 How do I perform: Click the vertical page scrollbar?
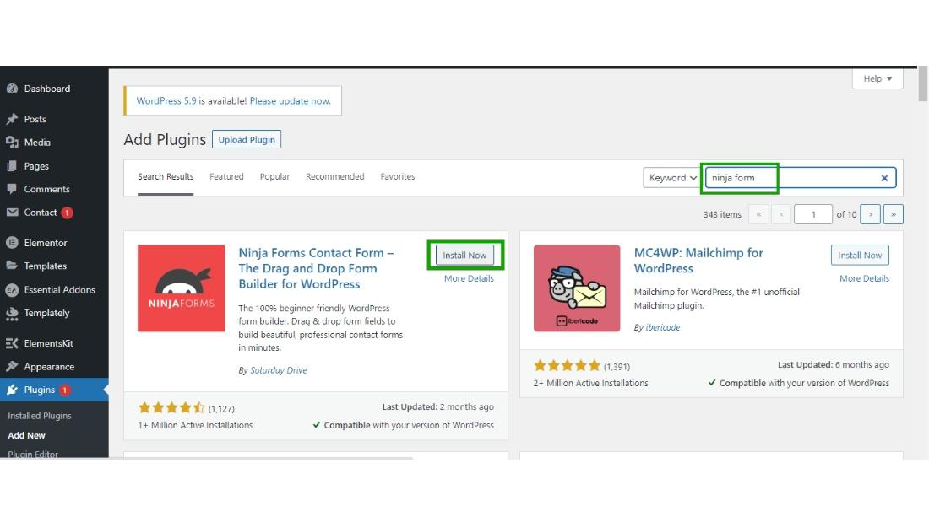click(922, 84)
